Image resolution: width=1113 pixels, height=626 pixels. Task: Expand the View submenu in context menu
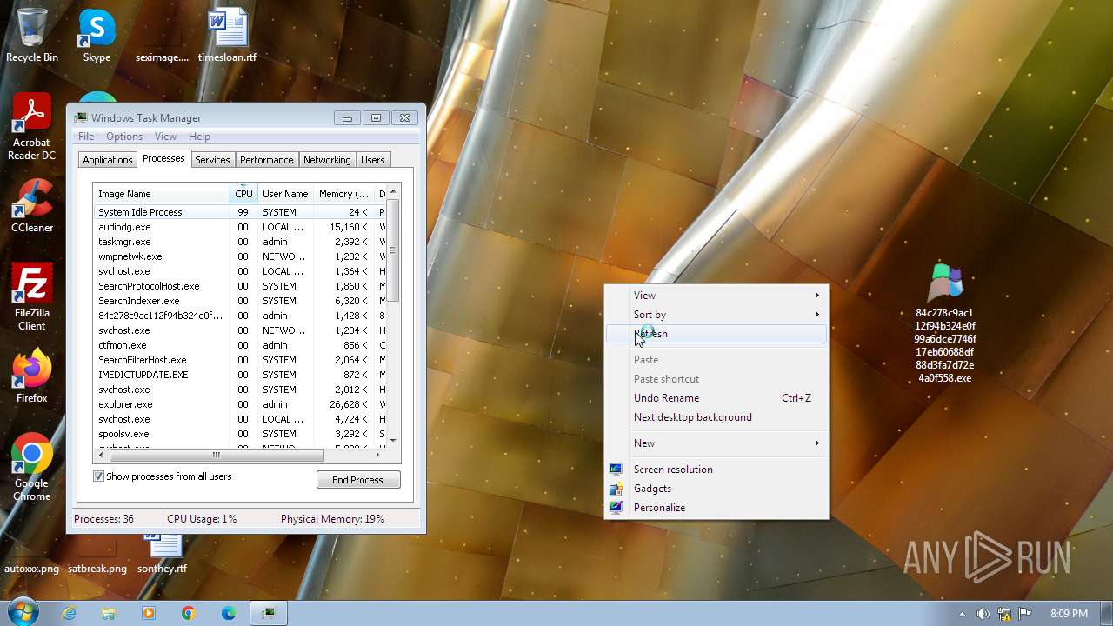[716, 296]
